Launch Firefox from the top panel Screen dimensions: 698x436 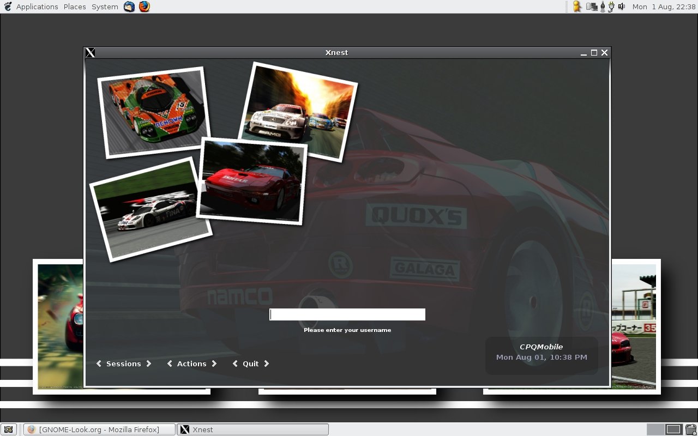coord(144,7)
